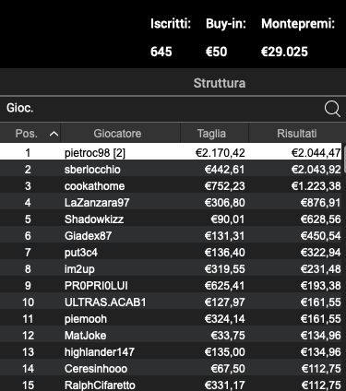The image size is (346, 391).
Task: Click the magnifying glass search icon
Action: click(332, 109)
